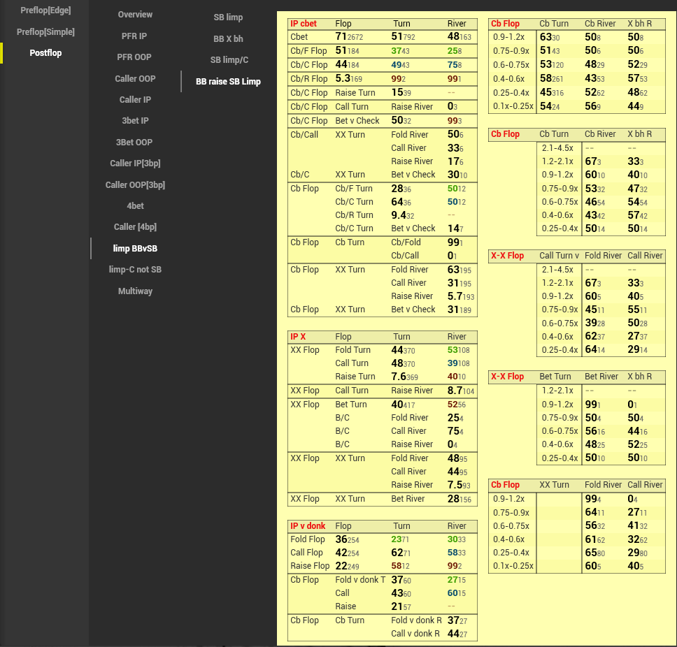Click the BB raise SB Limp subtab

(x=228, y=82)
